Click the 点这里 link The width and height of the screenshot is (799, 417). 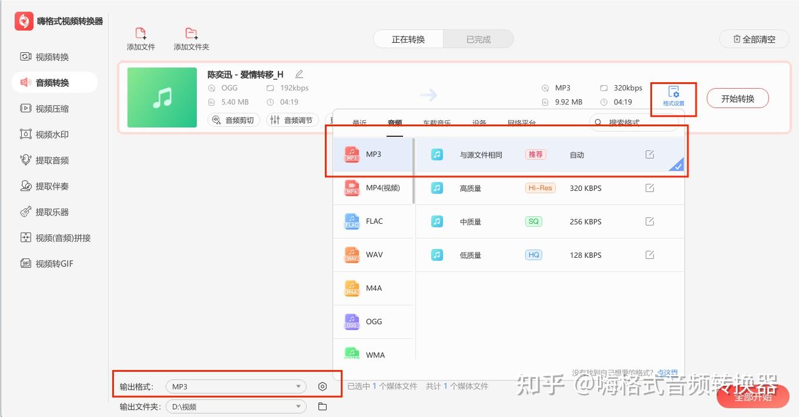click(x=667, y=373)
